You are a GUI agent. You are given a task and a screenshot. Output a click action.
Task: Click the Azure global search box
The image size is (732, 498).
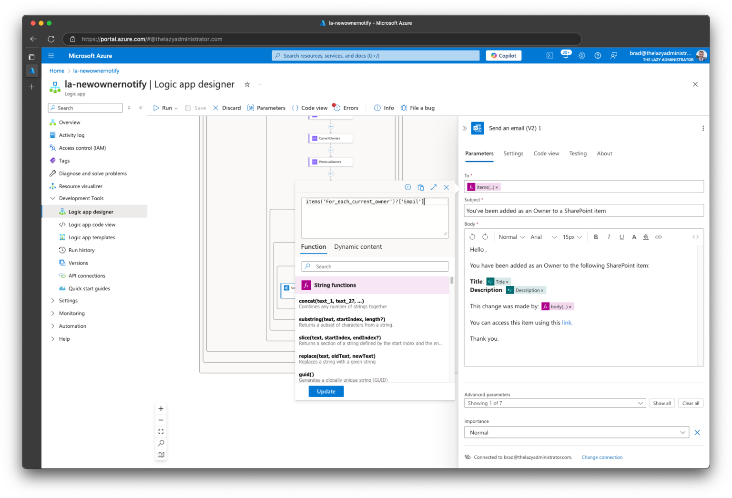[x=376, y=56]
